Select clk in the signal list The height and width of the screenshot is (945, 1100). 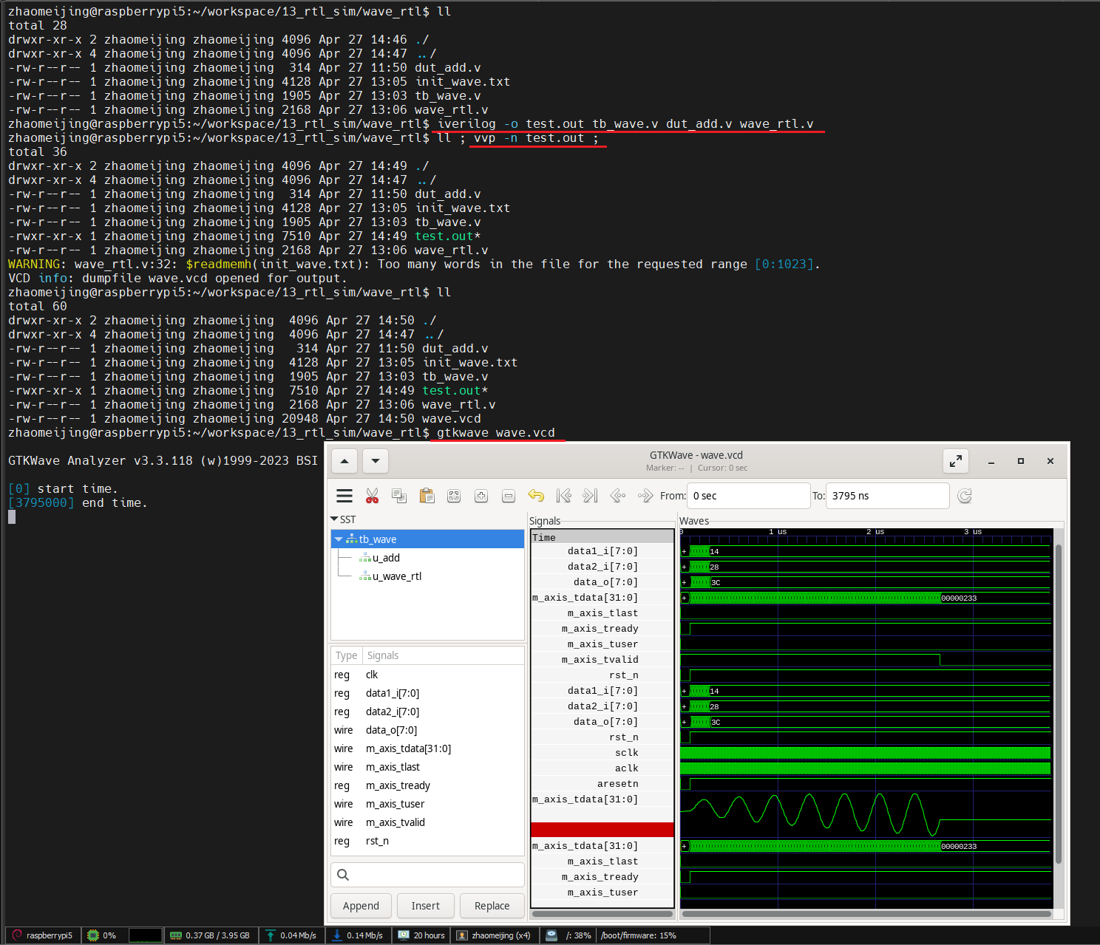click(427, 675)
